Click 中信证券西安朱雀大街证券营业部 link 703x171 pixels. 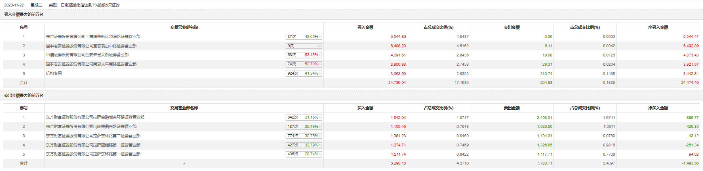(87, 55)
